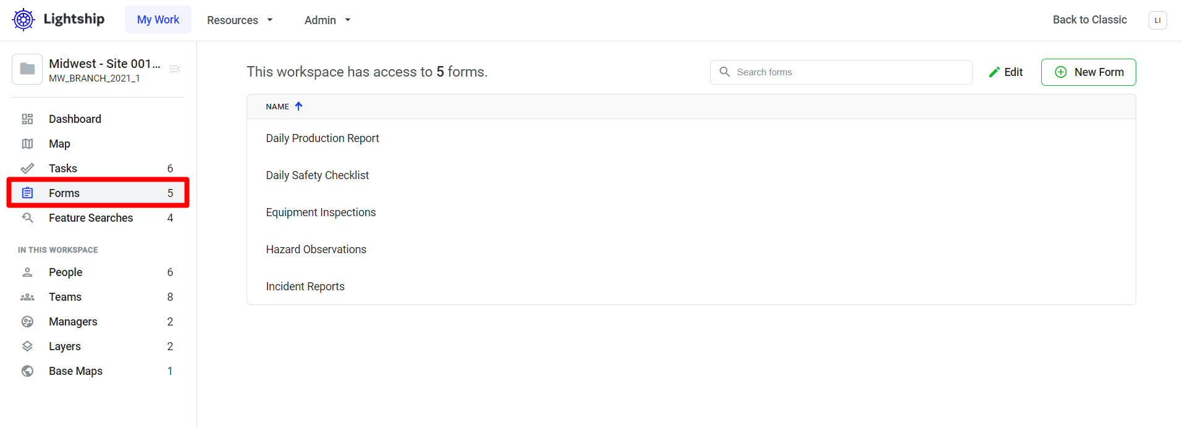Open Dashboard from the sidebar
This screenshot has width=1182, height=428.
(x=75, y=119)
